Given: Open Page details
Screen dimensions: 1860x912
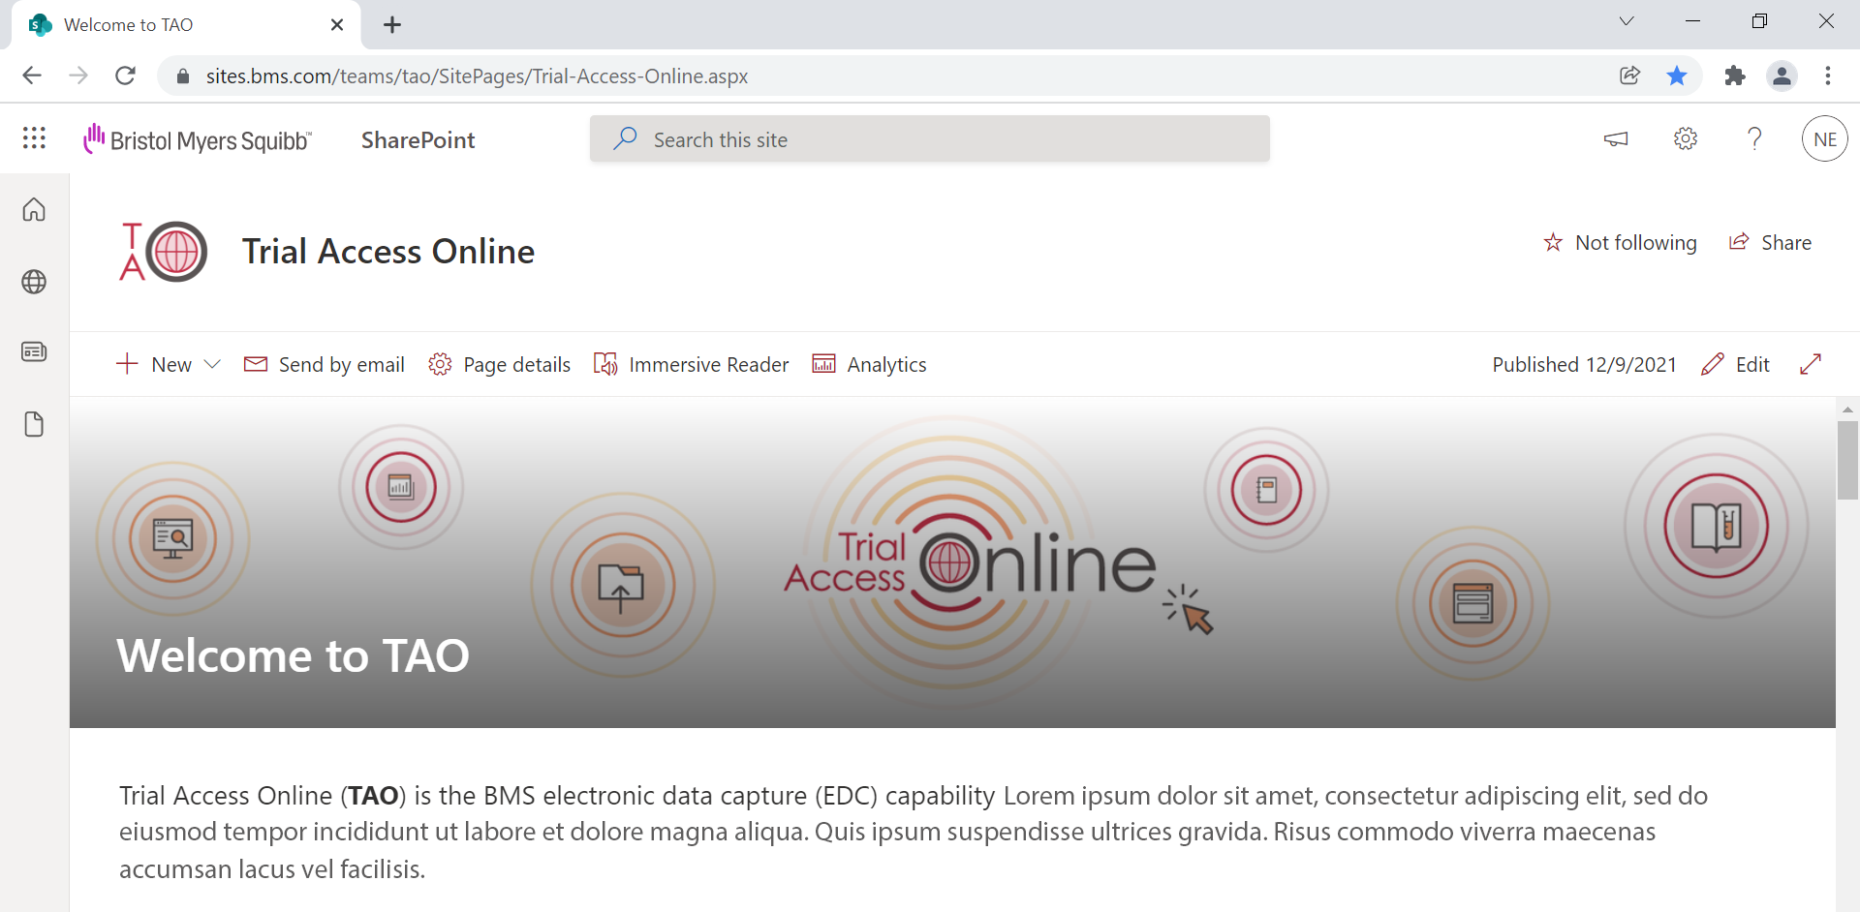Looking at the screenshot, I should [499, 365].
